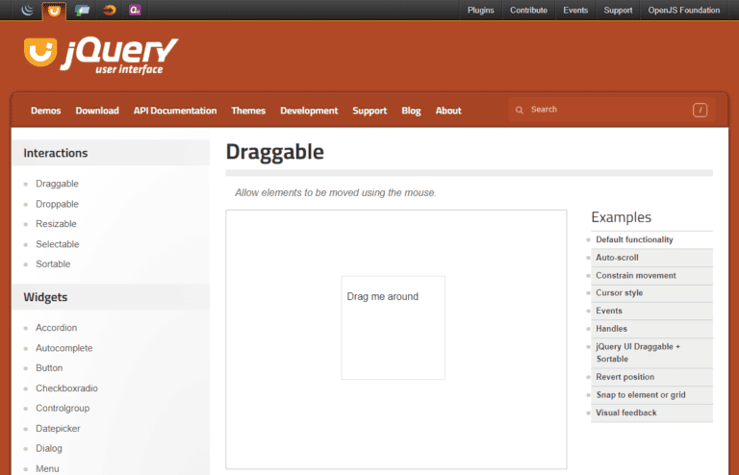Select the Snap to element or grid example
Image resolution: width=739 pixels, height=475 pixels.
click(x=640, y=395)
